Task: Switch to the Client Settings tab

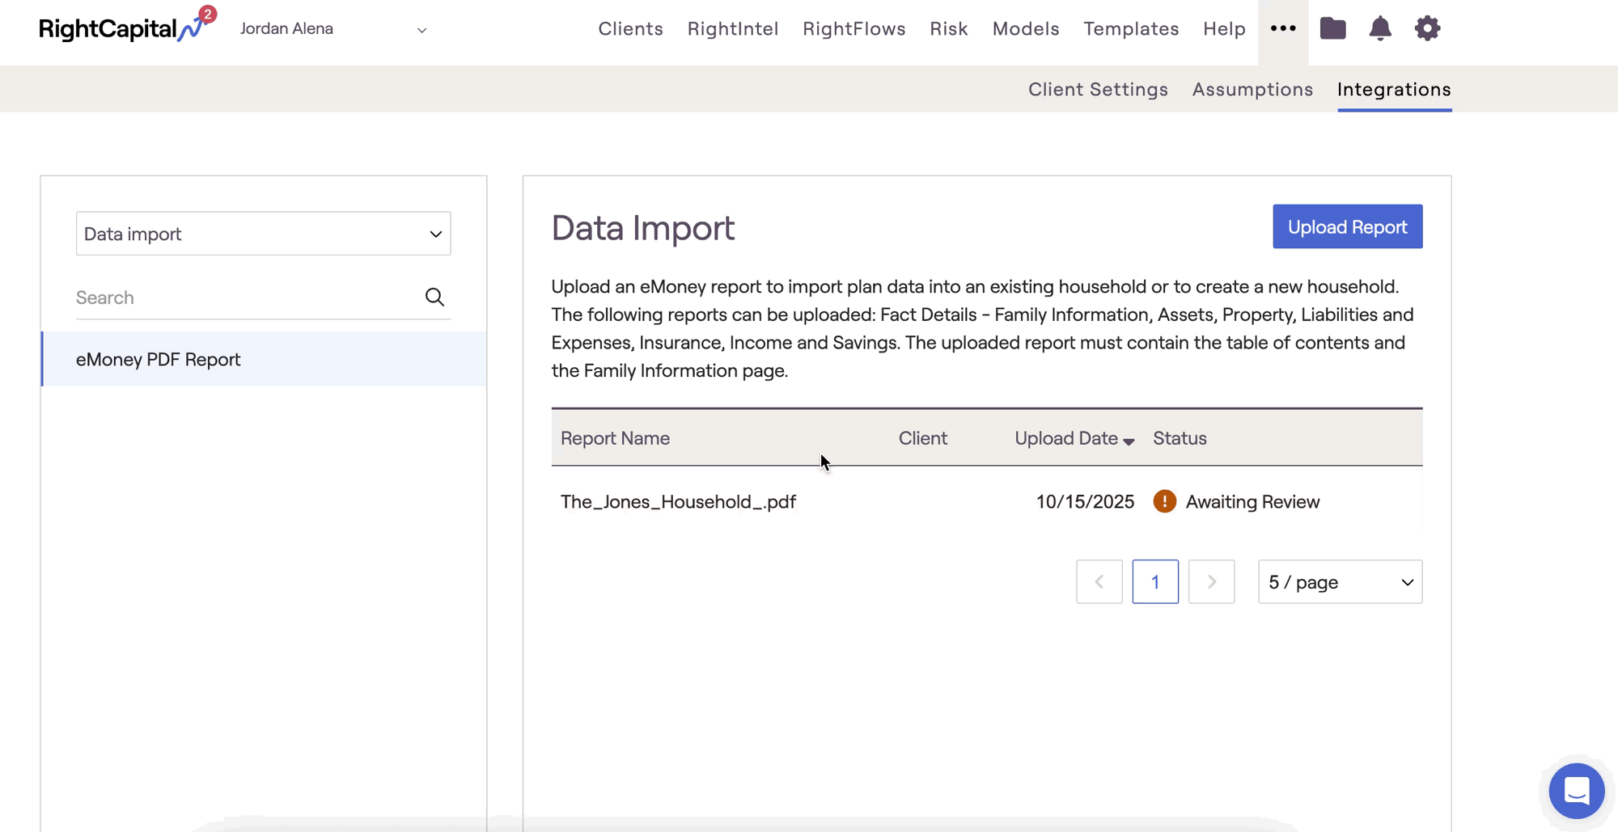Action: [x=1098, y=89]
